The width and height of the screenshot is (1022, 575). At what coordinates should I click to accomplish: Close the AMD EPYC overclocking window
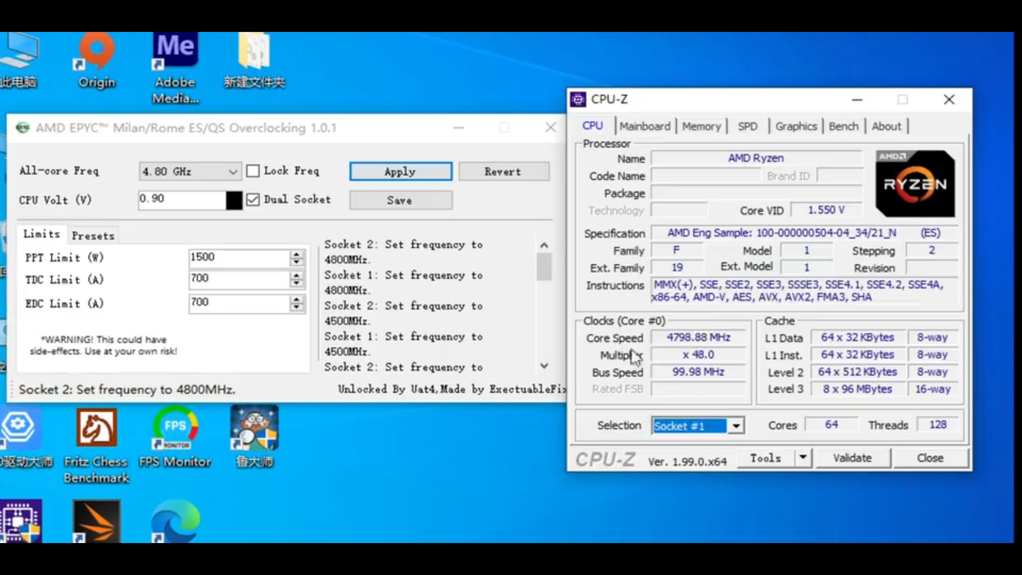[551, 127]
